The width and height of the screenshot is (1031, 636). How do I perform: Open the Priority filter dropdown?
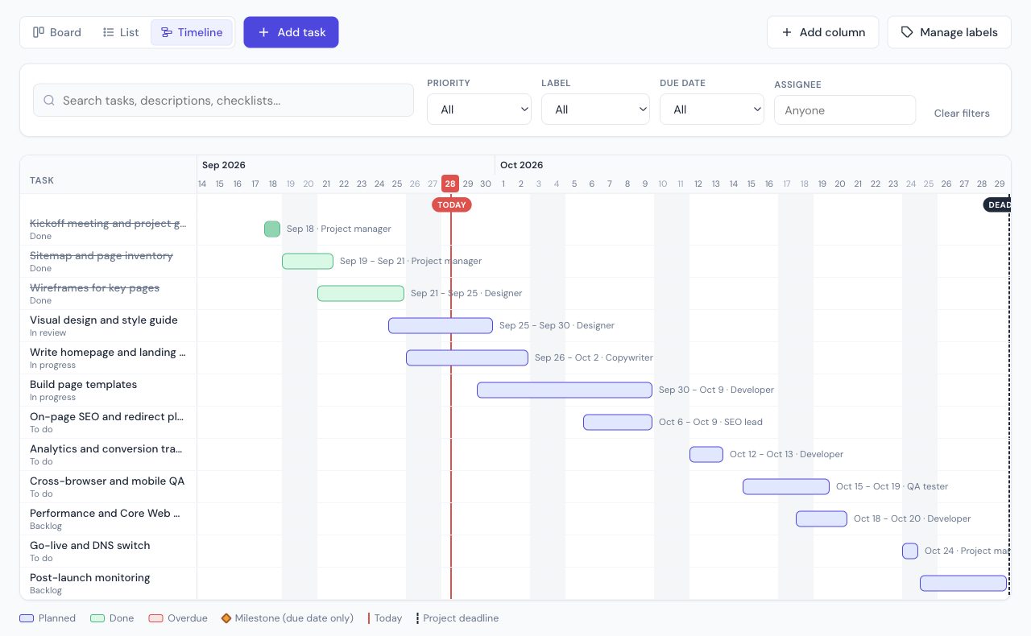[x=479, y=109]
